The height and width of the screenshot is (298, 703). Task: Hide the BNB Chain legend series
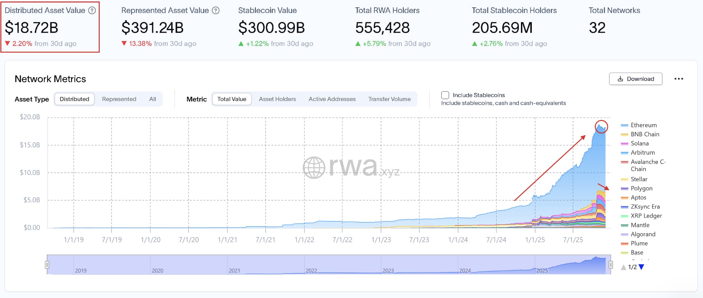coord(645,134)
